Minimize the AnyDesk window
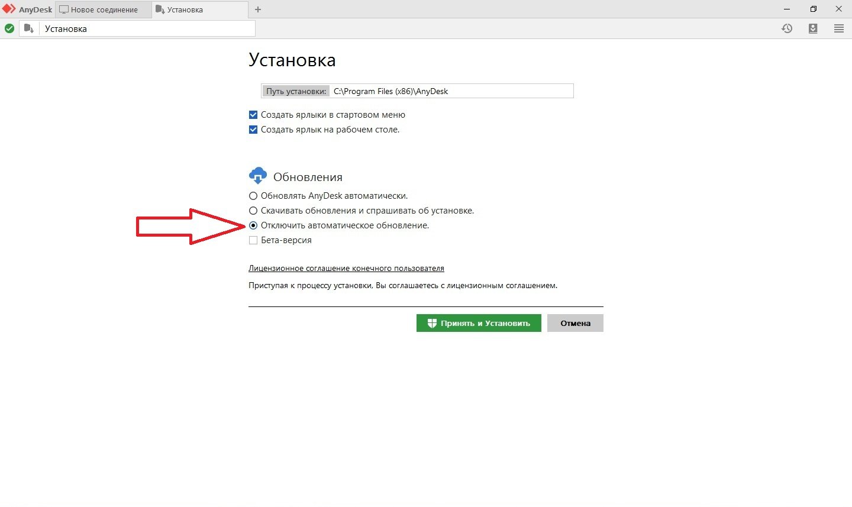Image resolution: width=852 pixels, height=507 pixels. click(x=787, y=9)
